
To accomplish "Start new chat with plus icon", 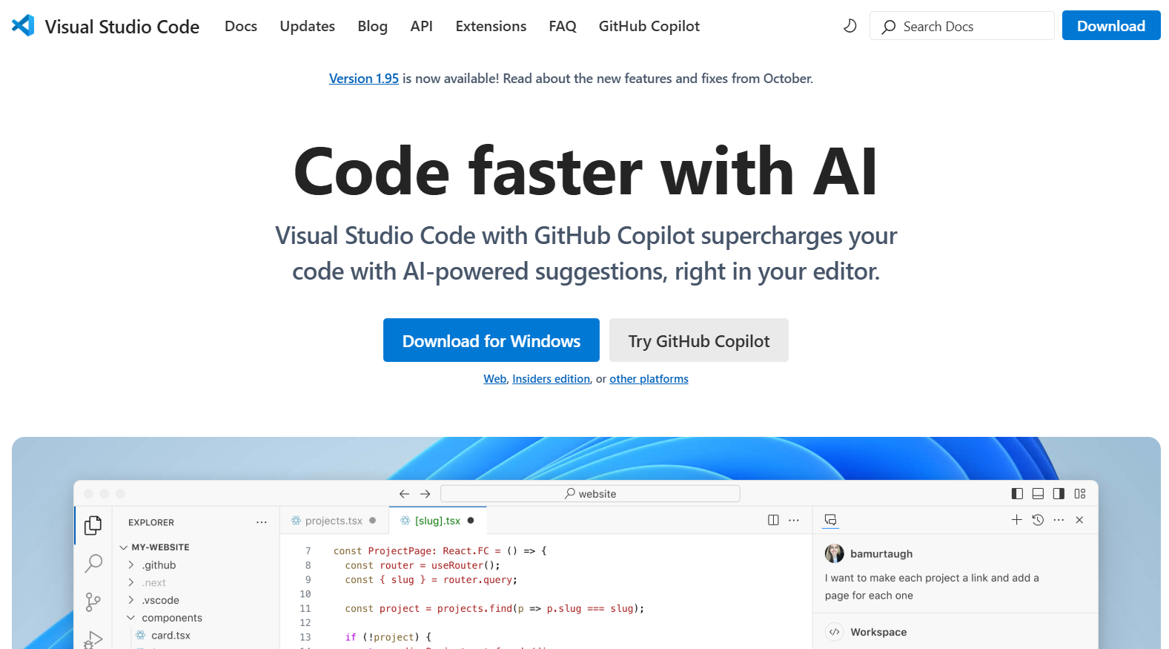I will point(1017,520).
